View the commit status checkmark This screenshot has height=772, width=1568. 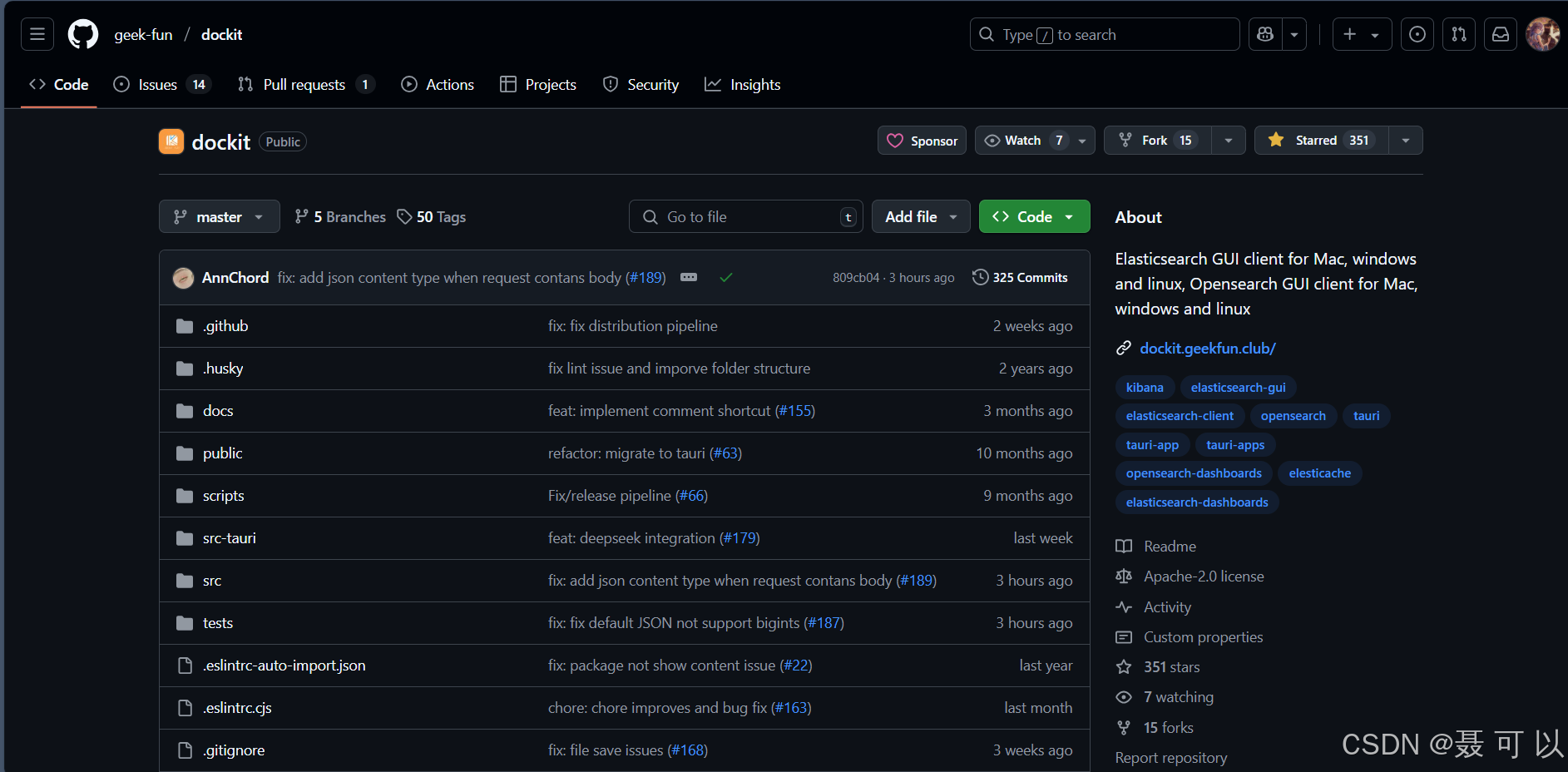[726, 278]
